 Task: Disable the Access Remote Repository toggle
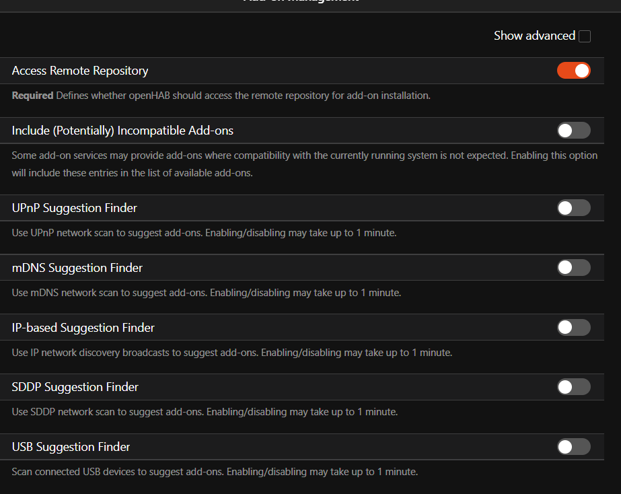tap(573, 71)
